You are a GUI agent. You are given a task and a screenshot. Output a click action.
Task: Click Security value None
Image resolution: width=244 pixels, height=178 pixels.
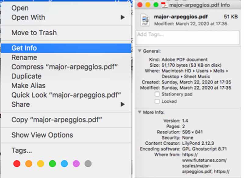tap(188, 137)
